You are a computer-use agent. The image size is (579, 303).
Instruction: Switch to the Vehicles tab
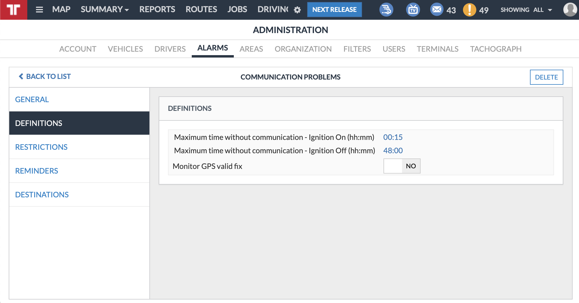point(125,49)
